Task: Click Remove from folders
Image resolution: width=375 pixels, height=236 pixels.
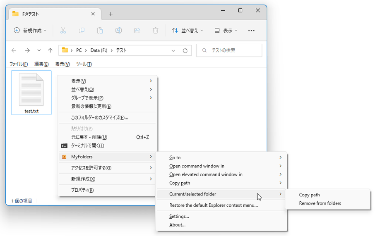Action: (x=328, y=203)
